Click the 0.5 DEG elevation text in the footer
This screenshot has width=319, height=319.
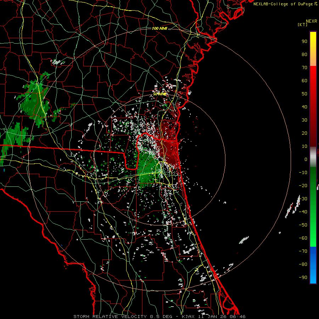coord(161,317)
